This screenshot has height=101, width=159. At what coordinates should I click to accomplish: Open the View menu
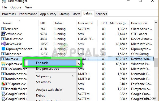28,7
